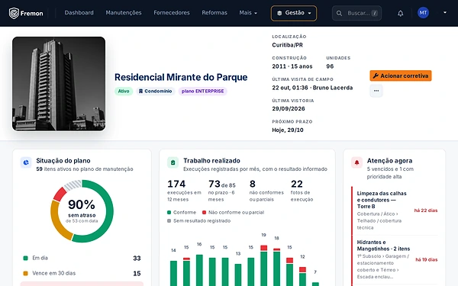Open Limpeza das calhas e condutores item
Image resolution: width=458 pixels, height=286 pixels.
pos(395,210)
